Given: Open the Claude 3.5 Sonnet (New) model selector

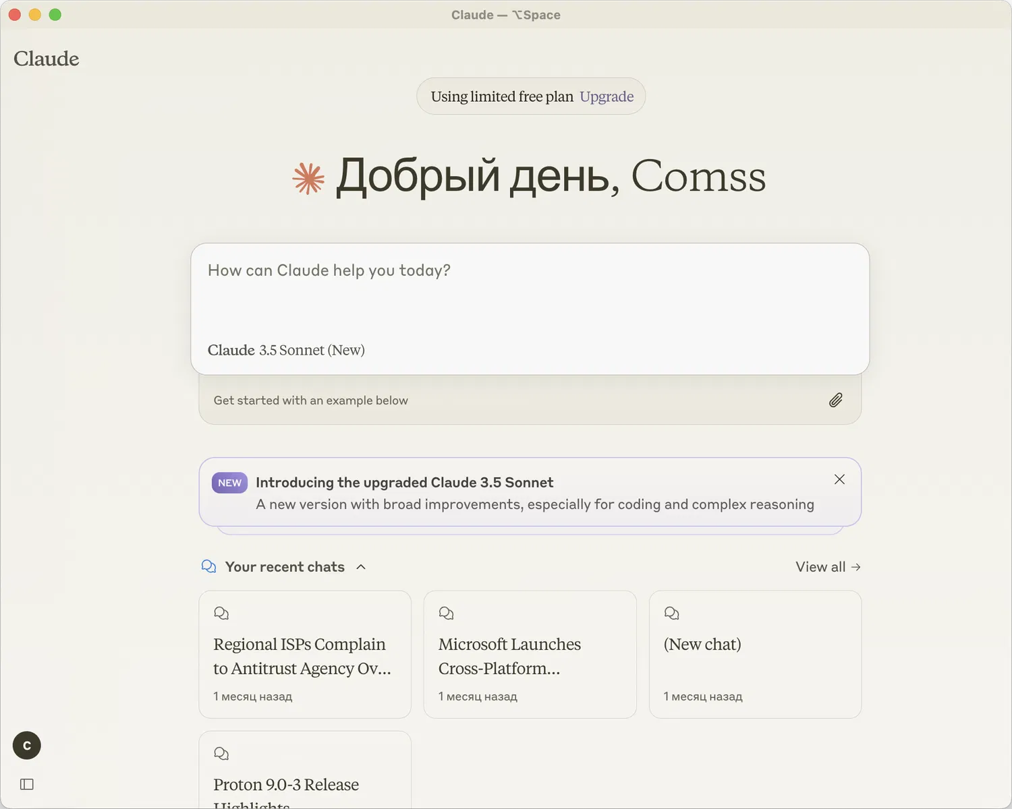Looking at the screenshot, I should click(x=286, y=350).
